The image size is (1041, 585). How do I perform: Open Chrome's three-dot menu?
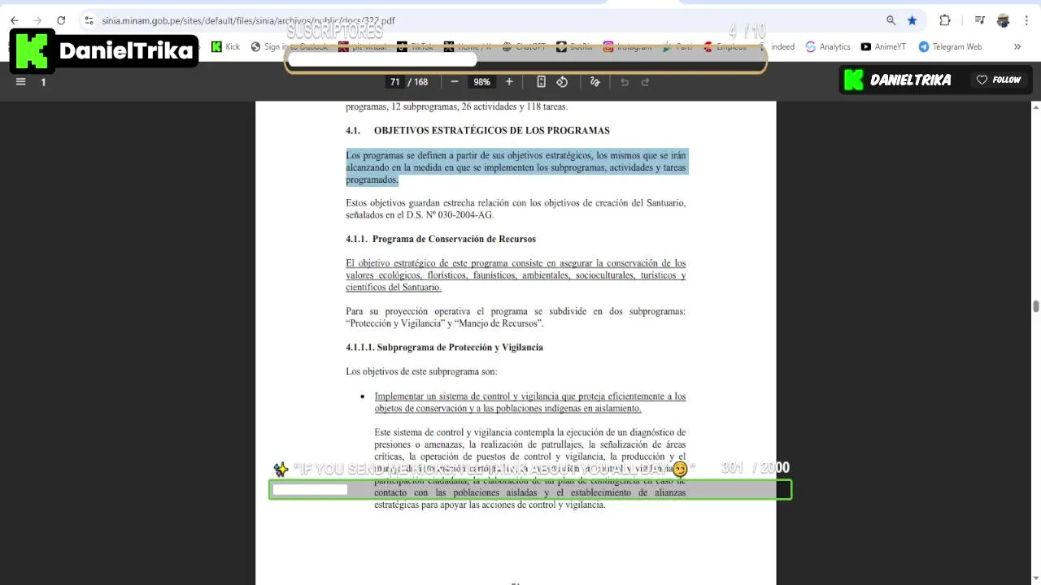click(1026, 20)
